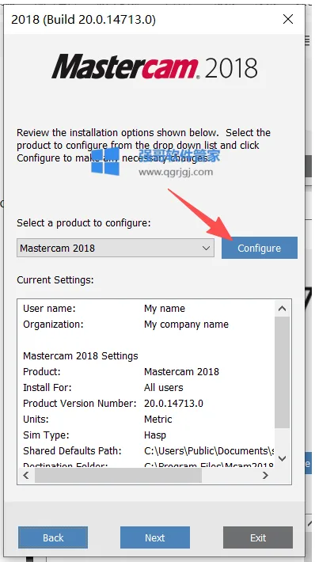Click the 'Organization:' label
315x562 pixels.
[x=53, y=325]
